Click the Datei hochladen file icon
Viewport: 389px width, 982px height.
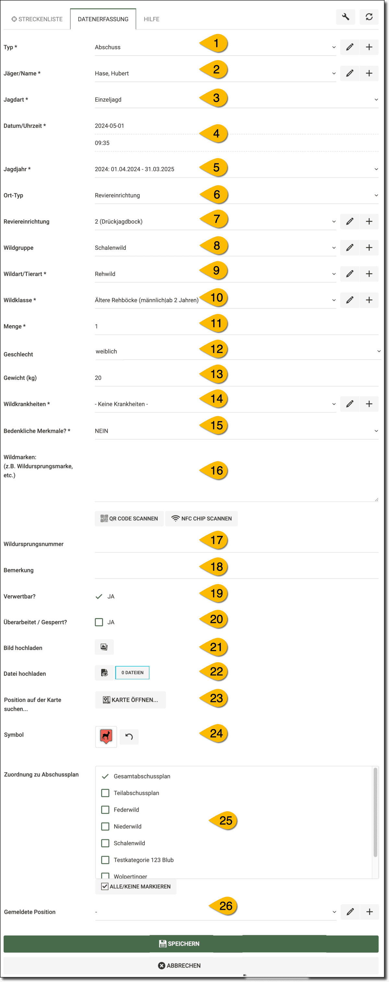104,673
